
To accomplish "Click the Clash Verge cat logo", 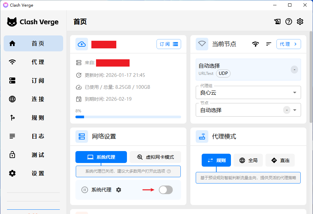I will [12, 22].
